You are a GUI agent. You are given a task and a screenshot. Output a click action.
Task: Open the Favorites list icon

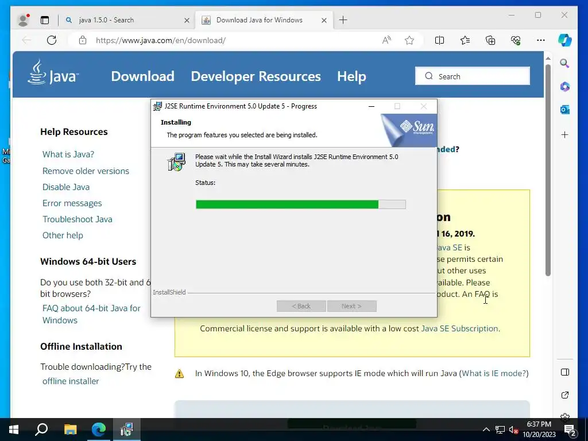click(465, 40)
